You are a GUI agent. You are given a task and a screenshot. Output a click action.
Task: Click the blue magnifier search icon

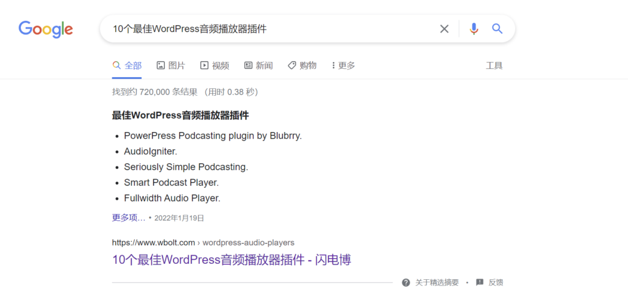pos(497,29)
